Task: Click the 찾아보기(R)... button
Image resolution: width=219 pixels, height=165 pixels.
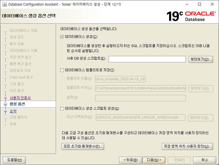Action: pyautogui.click(x=201, y=88)
